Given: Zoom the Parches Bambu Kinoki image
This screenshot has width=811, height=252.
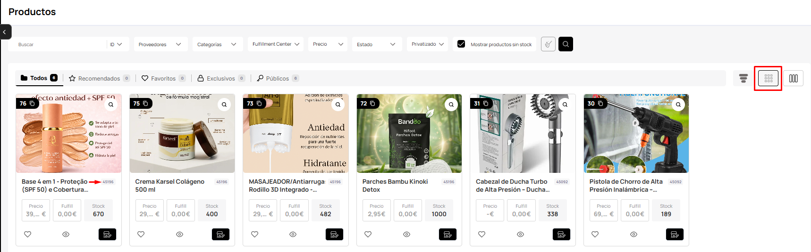Looking at the screenshot, I should point(451,105).
